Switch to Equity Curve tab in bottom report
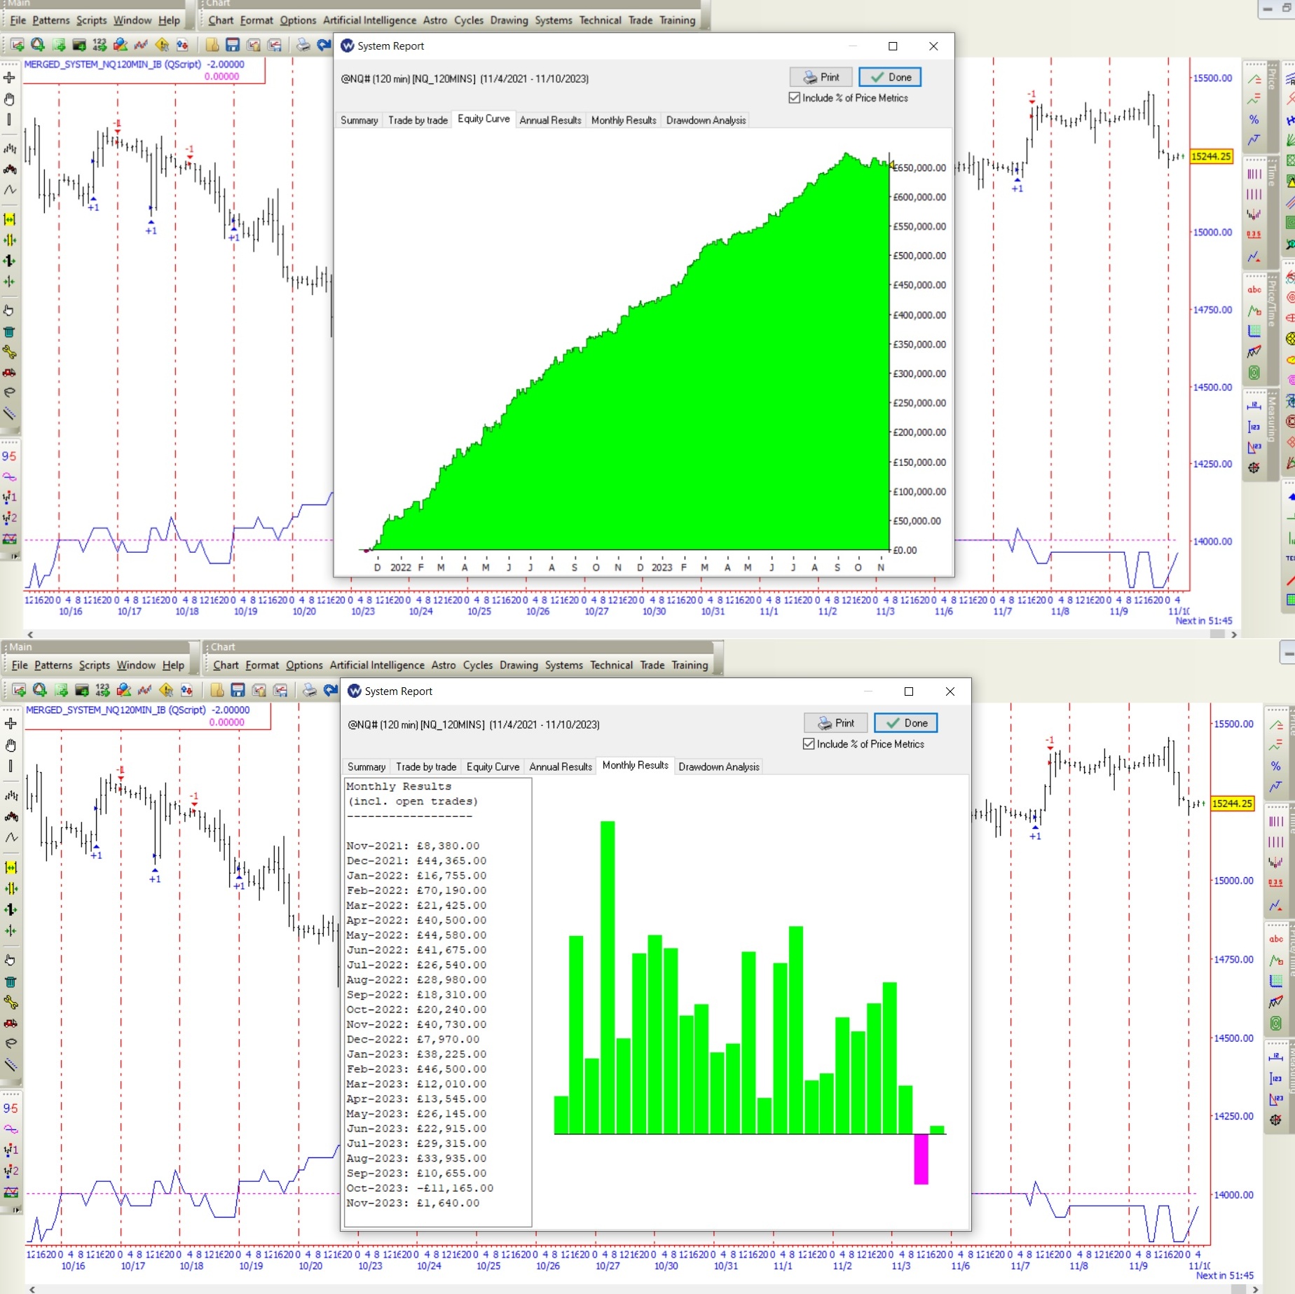 point(493,766)
